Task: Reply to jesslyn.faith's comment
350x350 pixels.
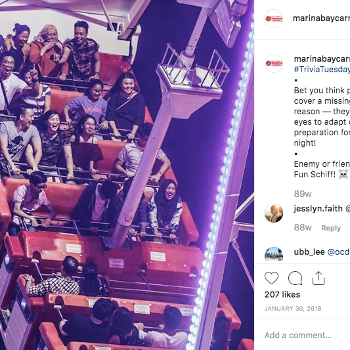Action: (x=331, y=228)
